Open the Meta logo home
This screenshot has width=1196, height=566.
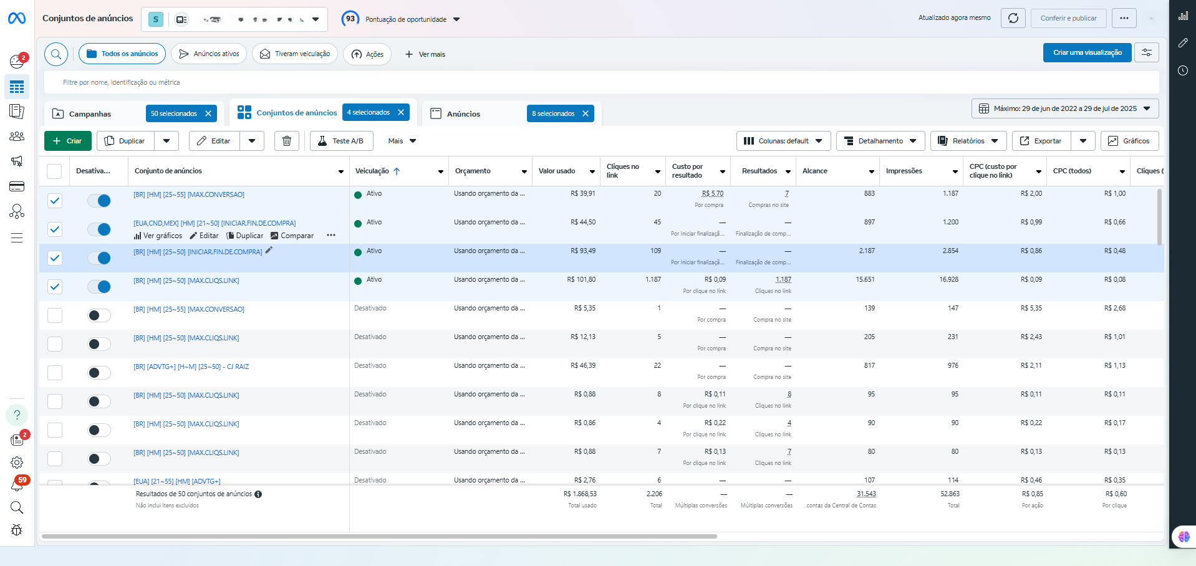coord(17,19)
